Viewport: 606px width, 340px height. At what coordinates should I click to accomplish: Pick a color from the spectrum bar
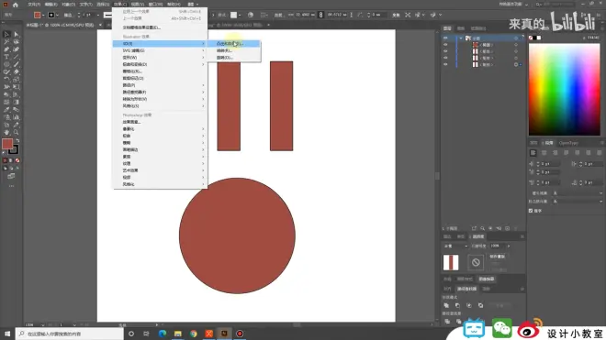pyautogui.click(x=565, y=89)
